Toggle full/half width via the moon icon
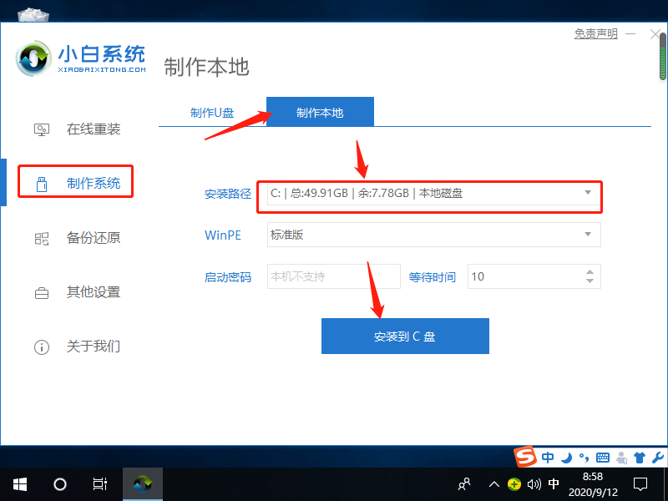The image size is (668, 501). 566,458
